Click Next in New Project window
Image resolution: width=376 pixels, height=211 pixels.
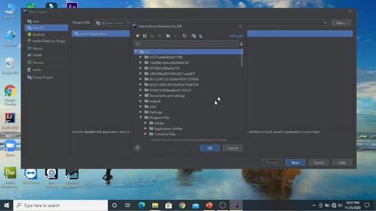tap(295, 163)
